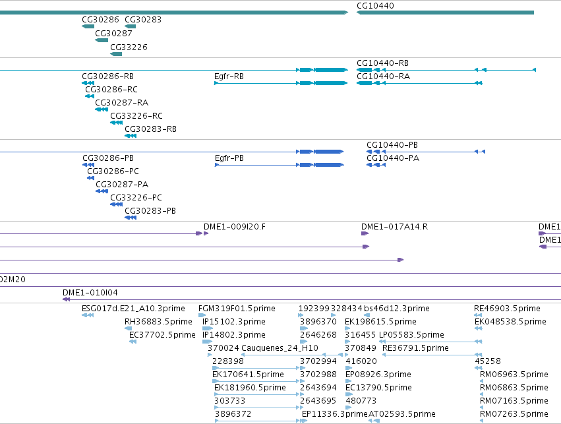Select the CG30287 gene glyph

coord(102,40)
